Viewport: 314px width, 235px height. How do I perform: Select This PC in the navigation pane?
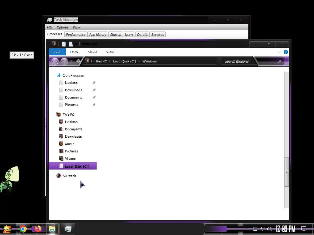[x=68, y=114]
